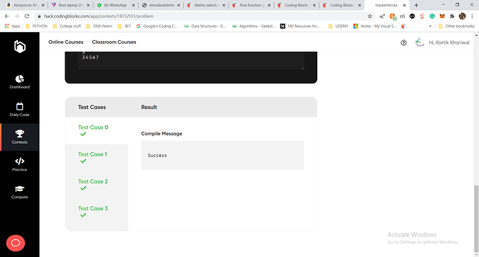
Task: Bookmark this page with the star icon
Action: click(x=369, y=16)
